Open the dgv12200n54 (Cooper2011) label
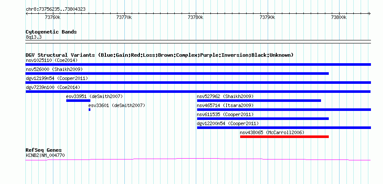Screen dimensions: 383x184 click(x=228, y=123)
